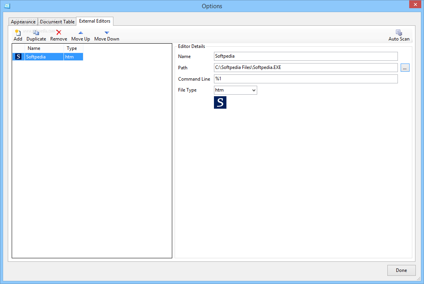The height and width of the screenshot is (284, 424).
Task: Click Done to close Options
Action: point(401,270)
